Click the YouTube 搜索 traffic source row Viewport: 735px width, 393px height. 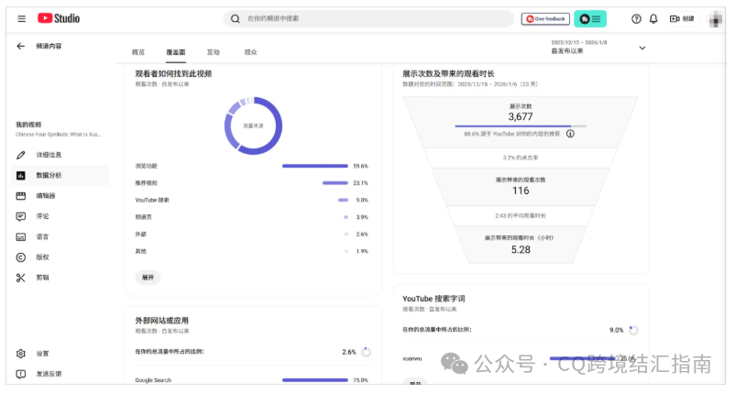point(252,200)
